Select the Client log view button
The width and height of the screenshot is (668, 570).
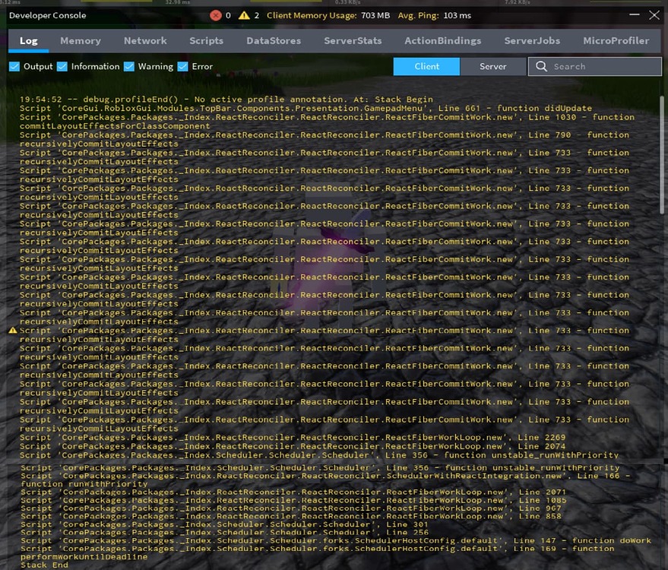pos(426,67)
